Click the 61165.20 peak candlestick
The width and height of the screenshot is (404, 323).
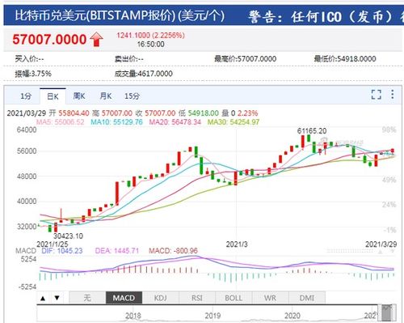tap(303, 142)
